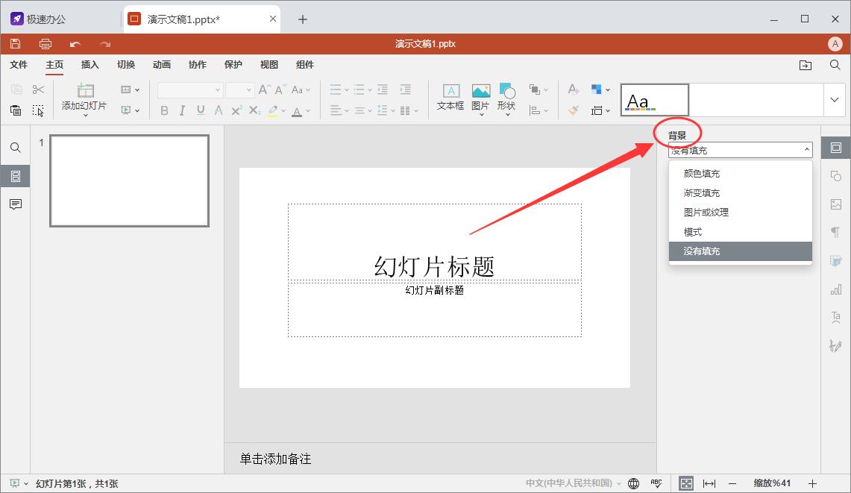The width and height of the screenshot is (851, 493).
Task: Decrease font size icon
Action: pos(280,90)
